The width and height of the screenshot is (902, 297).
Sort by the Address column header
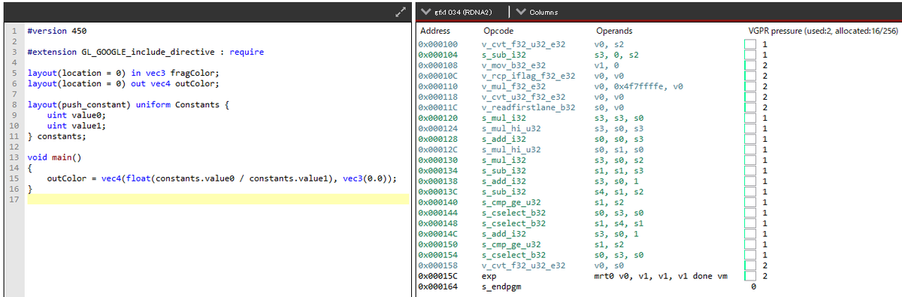tap(434, 31)
